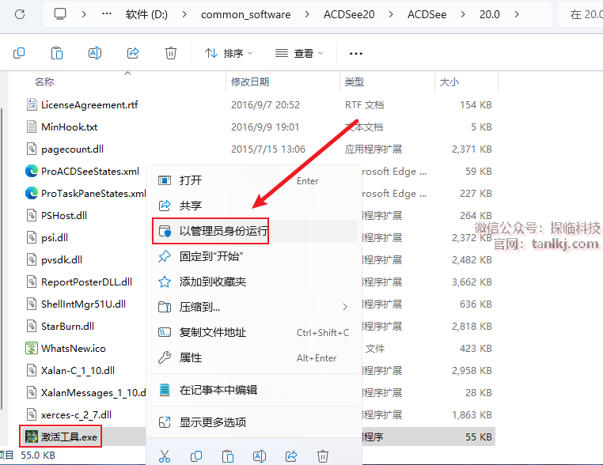Click the WhatsNew.ico file icon

(x=32, y=348)
